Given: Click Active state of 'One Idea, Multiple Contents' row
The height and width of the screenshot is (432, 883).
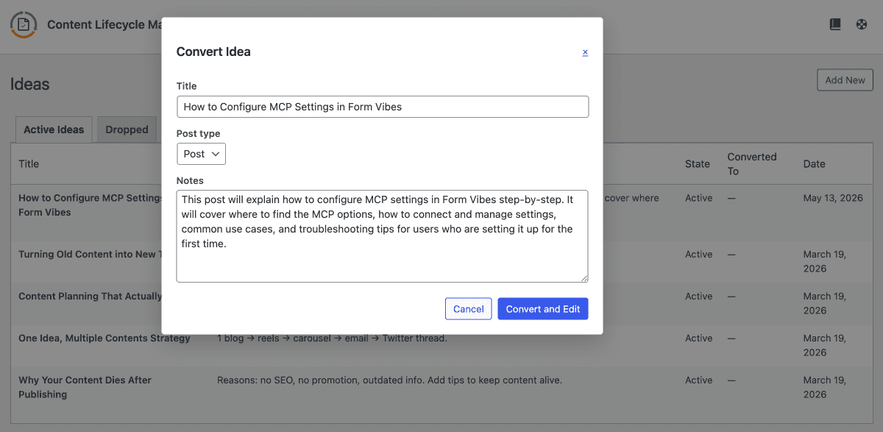Looking at the screenshot, I should [699, 339].
